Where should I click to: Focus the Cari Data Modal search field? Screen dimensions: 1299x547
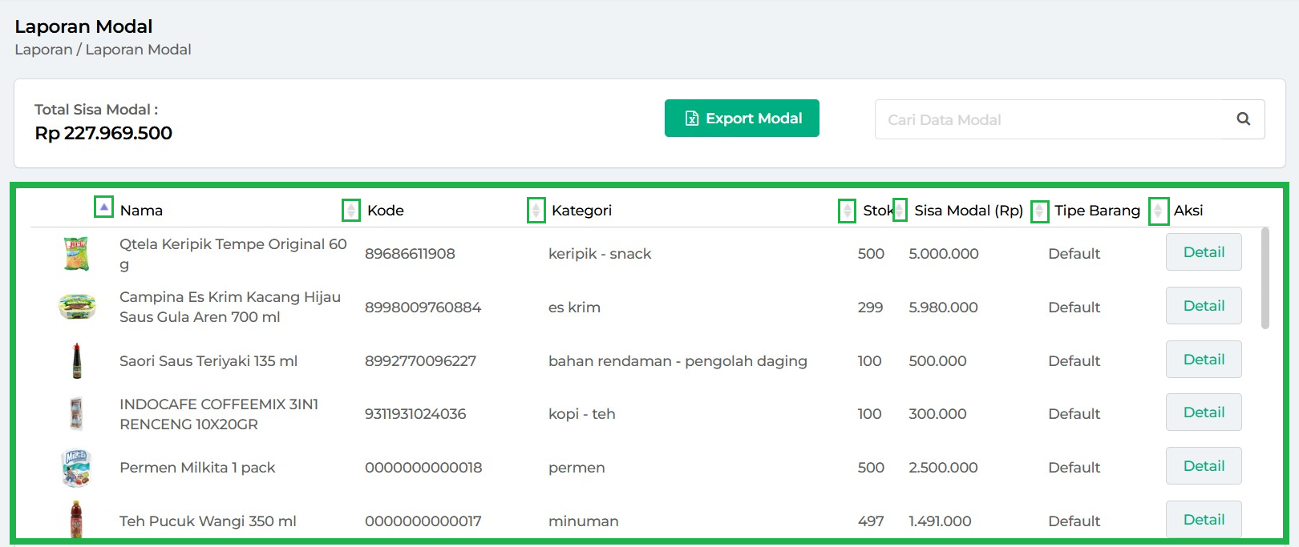tap(1050, 119)
